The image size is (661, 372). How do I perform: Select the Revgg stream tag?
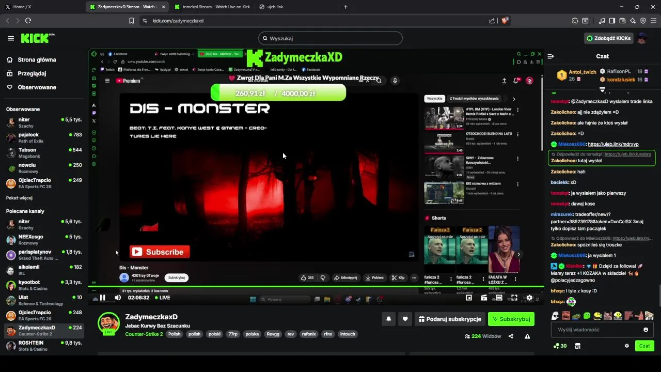[273, 334]
